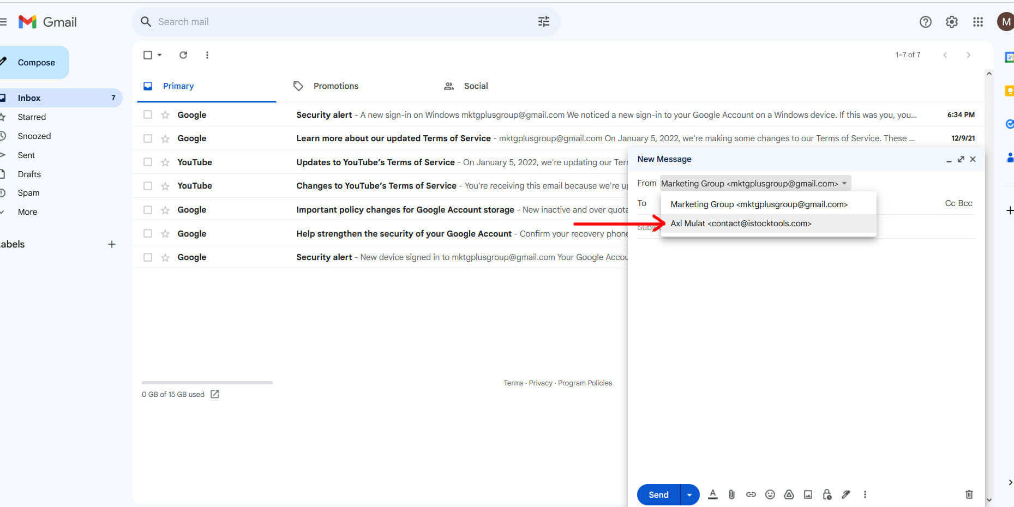Create a new label with plus icon
Screen dimensions: 1014x507
pyautogui.click(x=112, y=244)
